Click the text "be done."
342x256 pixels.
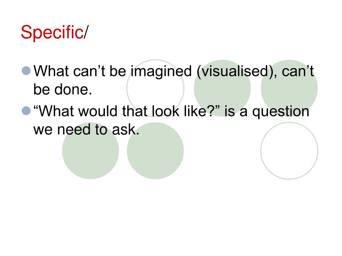click(x=62, y=89)
